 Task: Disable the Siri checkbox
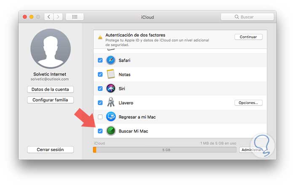coord(100,89)
